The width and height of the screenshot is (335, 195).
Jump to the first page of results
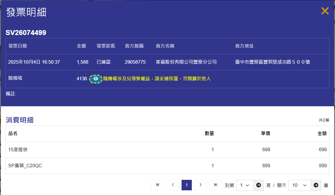pyautogui.click(x=158, y=185)
